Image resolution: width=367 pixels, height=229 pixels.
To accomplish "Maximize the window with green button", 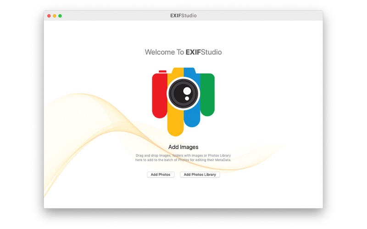I will 60,16.
